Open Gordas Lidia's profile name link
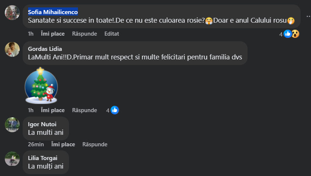 [x=45, y=49]
